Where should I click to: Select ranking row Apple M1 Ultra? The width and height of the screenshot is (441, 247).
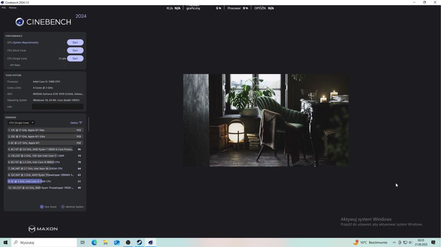coord(45,137)
